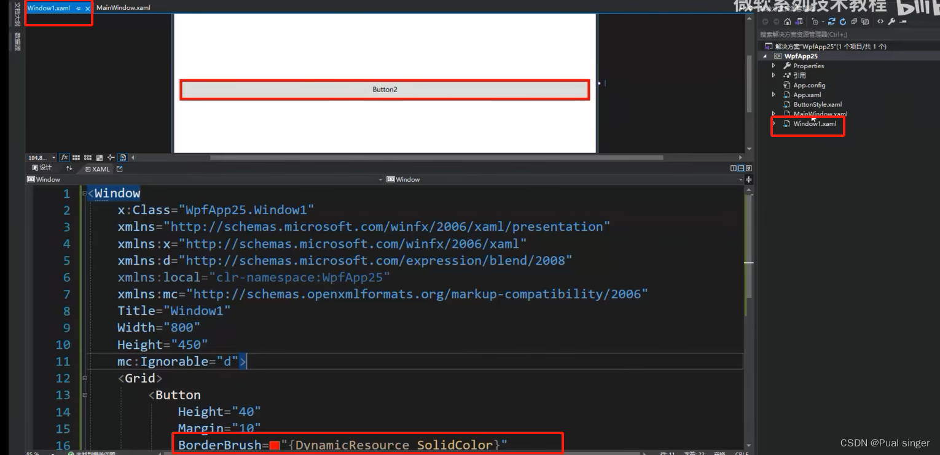
Task: Pin the Window1.xaml tab
Action: 79,9
